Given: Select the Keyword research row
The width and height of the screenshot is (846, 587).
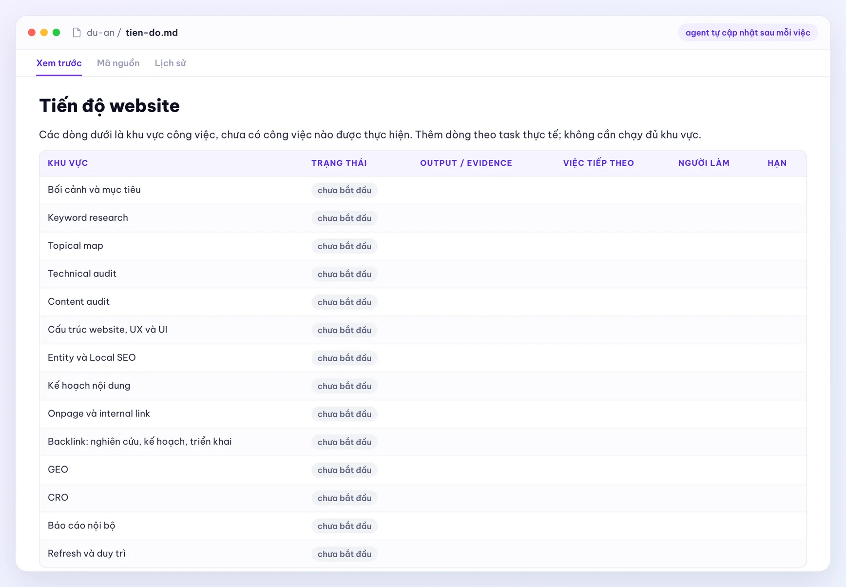Looking at the screenshot, I should coord(423,218).
